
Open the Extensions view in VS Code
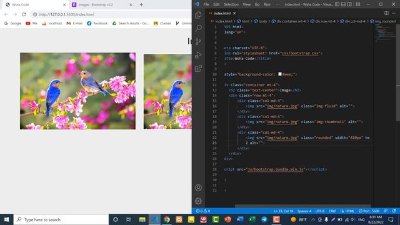tap(198, 68)
